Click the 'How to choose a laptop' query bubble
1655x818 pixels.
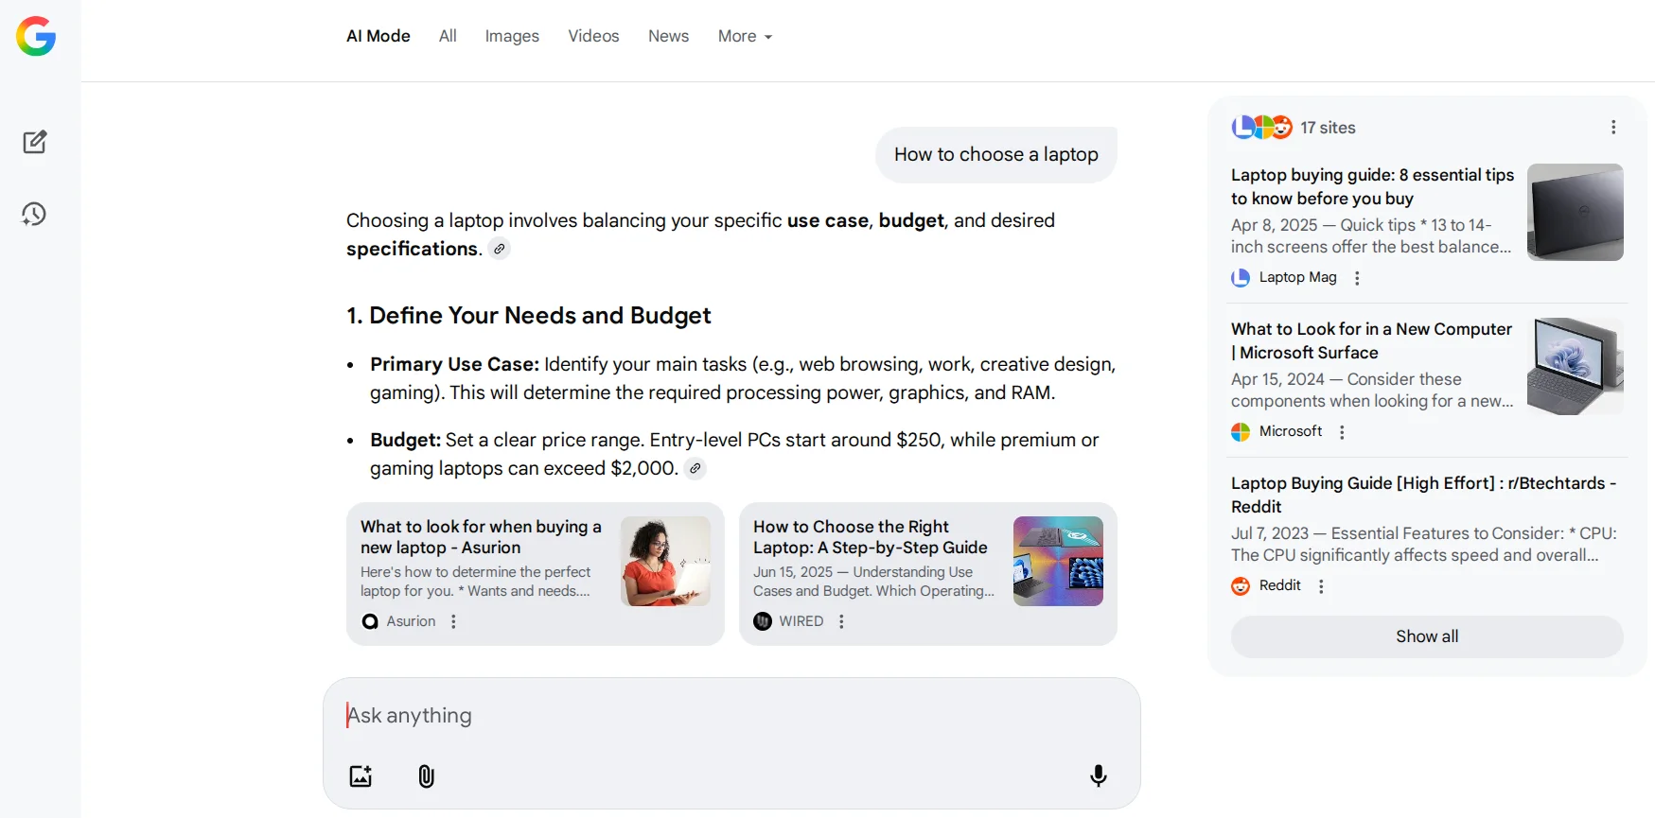pos(996,154)
